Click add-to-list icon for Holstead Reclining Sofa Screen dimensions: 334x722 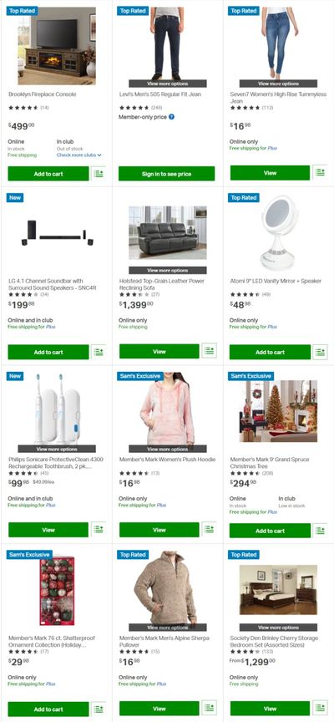click(210, 351)
